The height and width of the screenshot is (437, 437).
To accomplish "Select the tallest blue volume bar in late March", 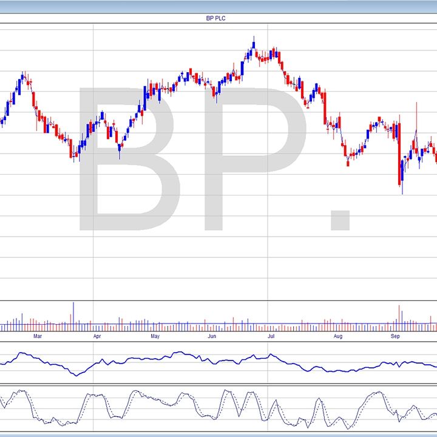I will 73,317.
